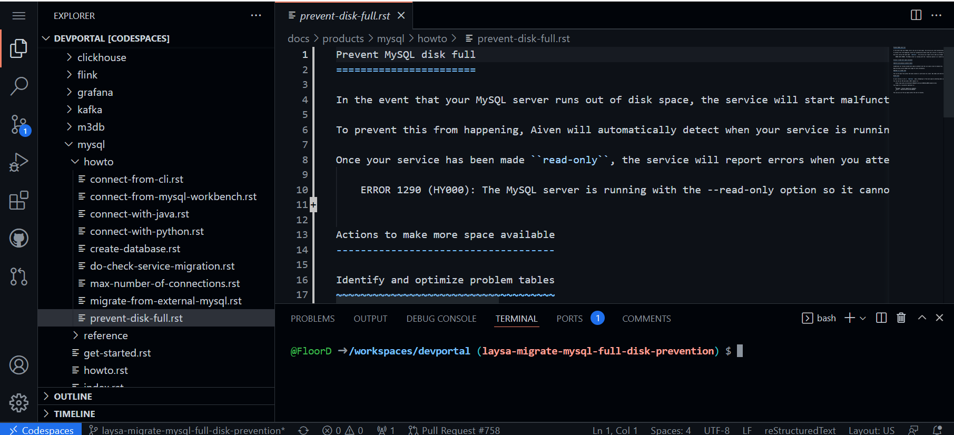Open Source Control view with 1 change
954x435 pixels.
point(19,125)
